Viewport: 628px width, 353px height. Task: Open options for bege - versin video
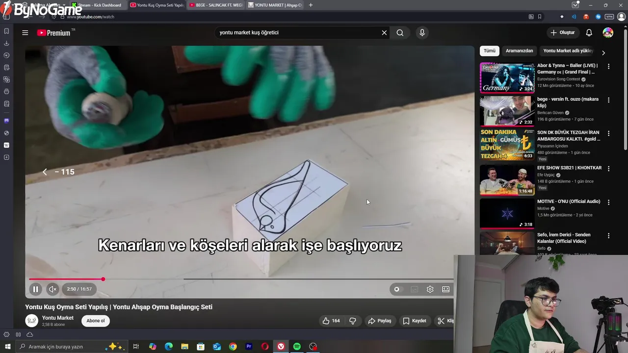[x=609, y=100]
